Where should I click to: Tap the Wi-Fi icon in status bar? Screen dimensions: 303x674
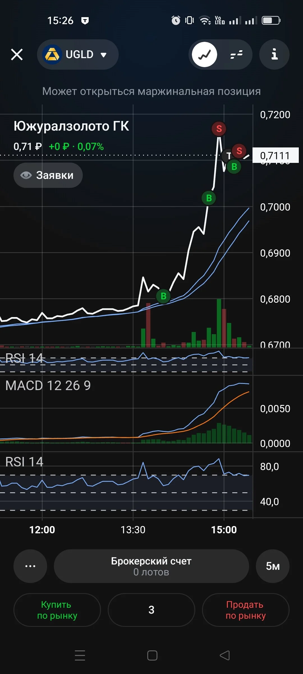click(x=205, y=20)
